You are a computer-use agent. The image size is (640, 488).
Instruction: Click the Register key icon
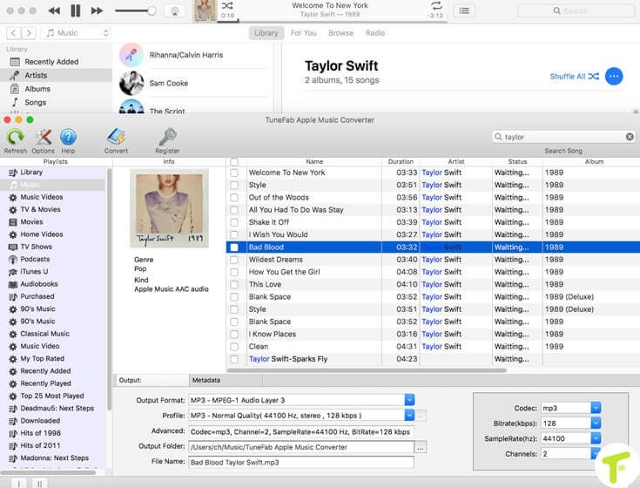click(x=167, y=137)
